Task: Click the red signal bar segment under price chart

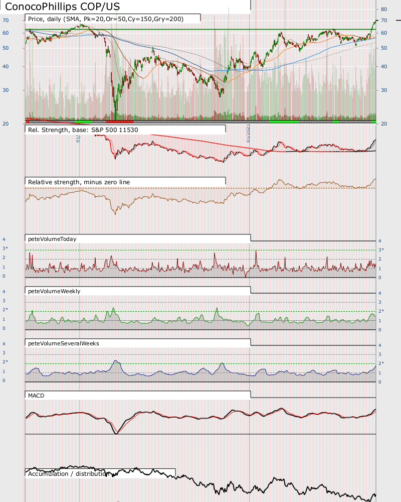Action: pyautogui.click(x=120, y=121)
